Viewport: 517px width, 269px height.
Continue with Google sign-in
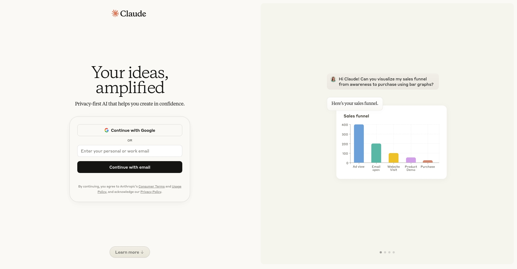(130, 130)
